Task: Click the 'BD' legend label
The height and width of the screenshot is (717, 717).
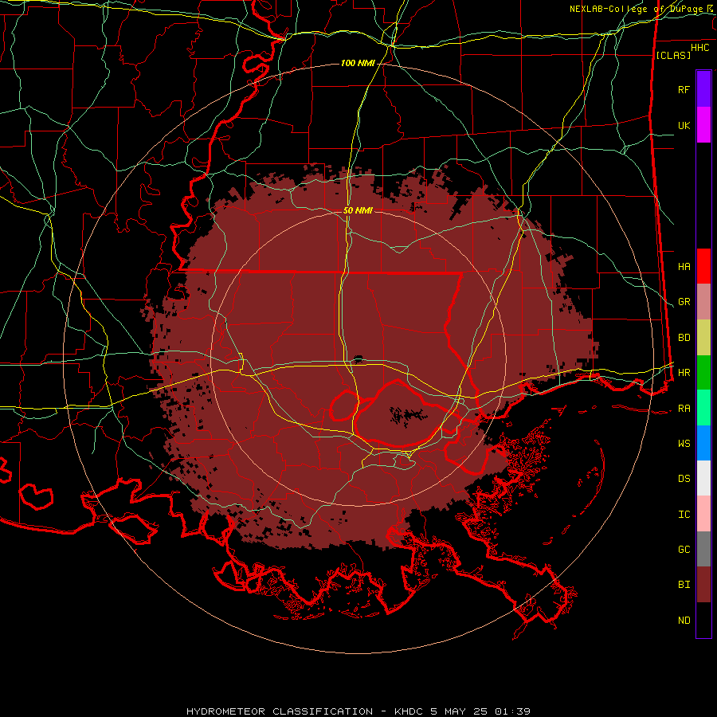Action: (x=684, y=338)
